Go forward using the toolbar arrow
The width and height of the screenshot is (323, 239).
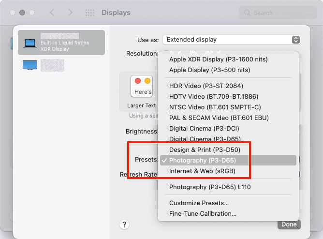click(70, 13)
